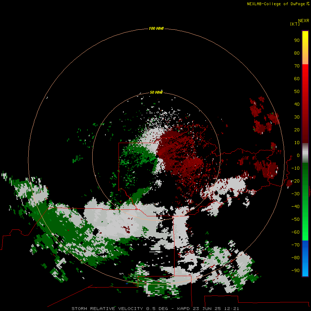
Task: Click the 0 value on velocity scale
Action: point(298,155)
